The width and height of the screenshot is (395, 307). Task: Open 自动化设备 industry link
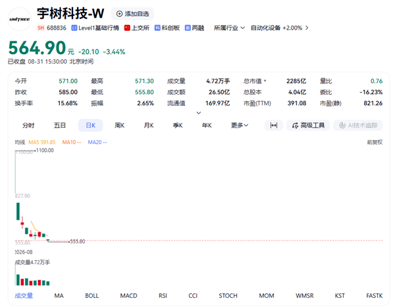(276, 28)
